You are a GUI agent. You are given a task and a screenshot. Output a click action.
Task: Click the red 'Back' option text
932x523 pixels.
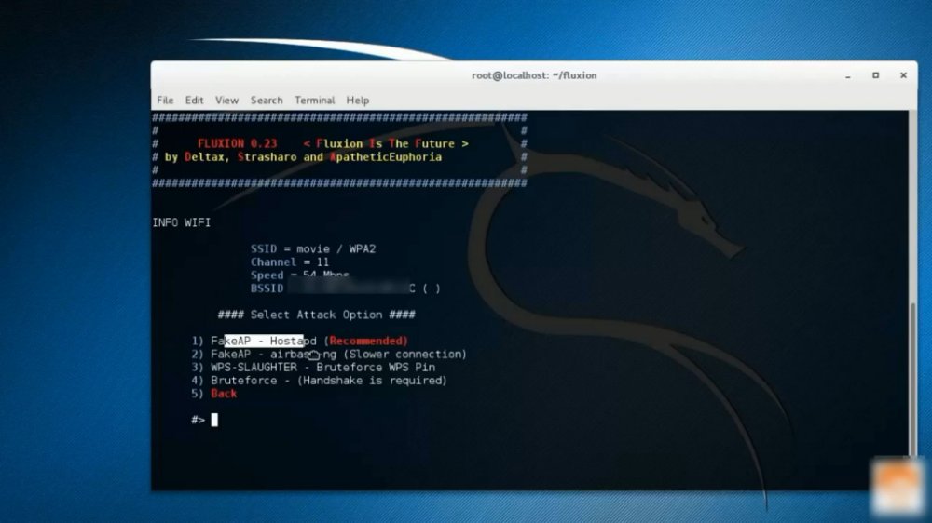224,394
